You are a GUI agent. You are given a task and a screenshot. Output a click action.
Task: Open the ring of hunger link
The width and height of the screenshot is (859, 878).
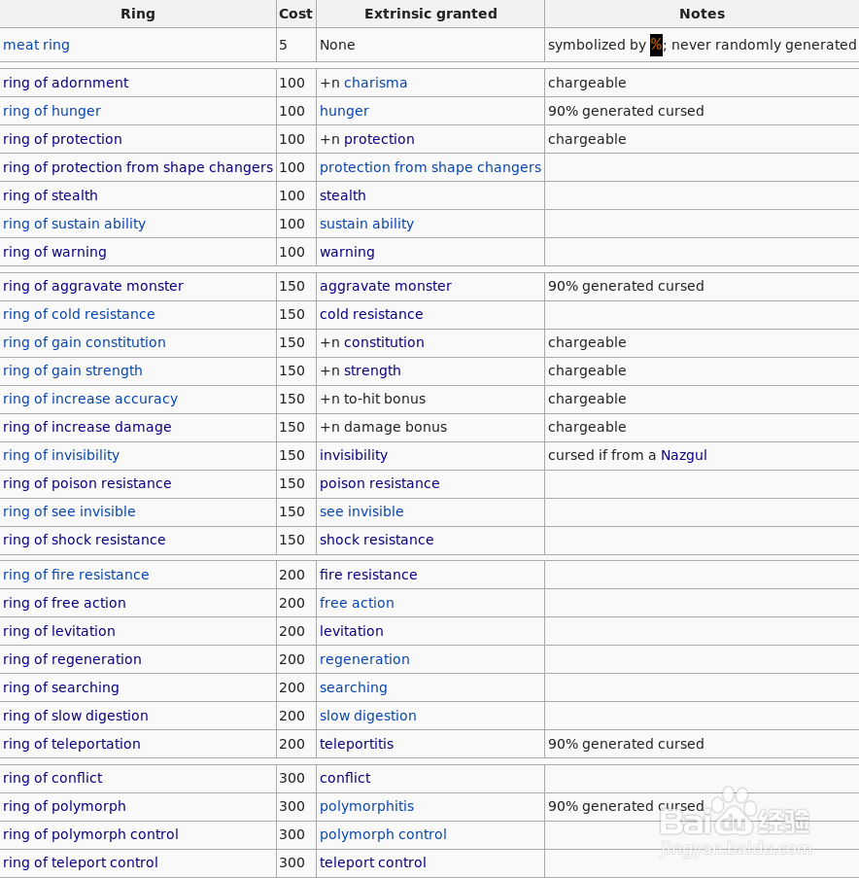coord(52,111)
